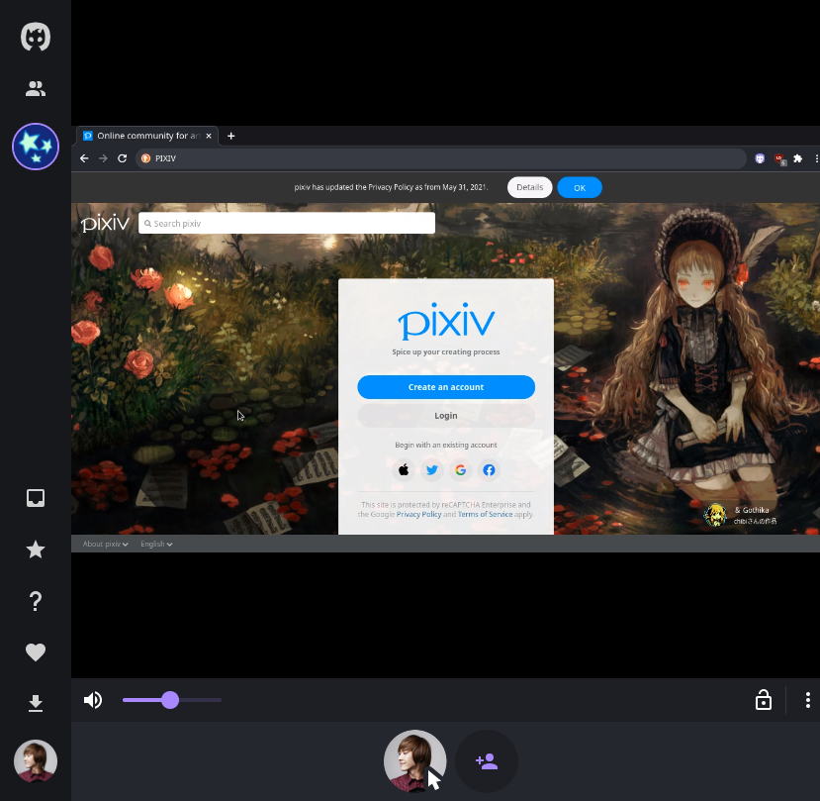Click the Login button
820x801 pixels.
(446, 416)
